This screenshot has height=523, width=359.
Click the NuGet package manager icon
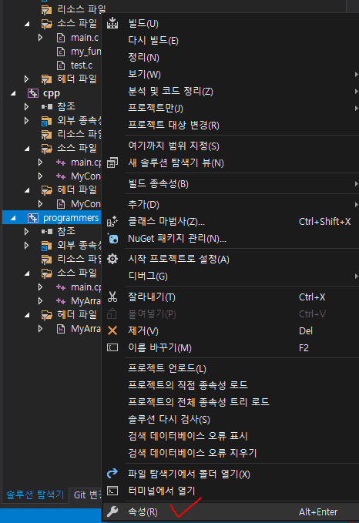tap(112, 239)
